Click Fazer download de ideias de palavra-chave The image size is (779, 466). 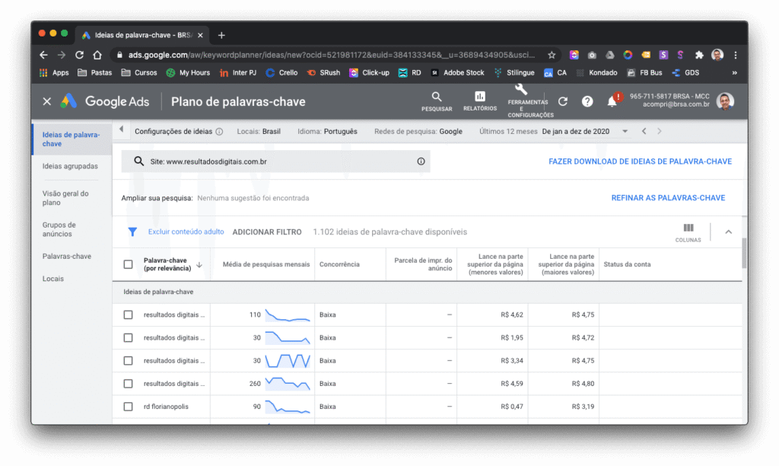(640, 161)
